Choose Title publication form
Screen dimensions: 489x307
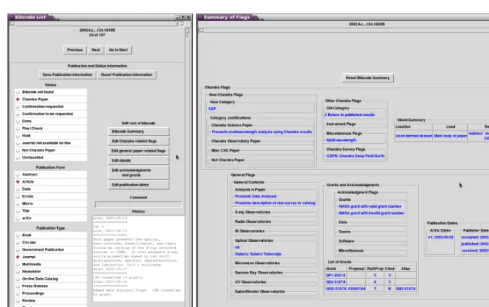[x=50, y=211]
